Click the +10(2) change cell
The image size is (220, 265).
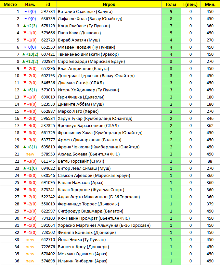coord(30,54)
